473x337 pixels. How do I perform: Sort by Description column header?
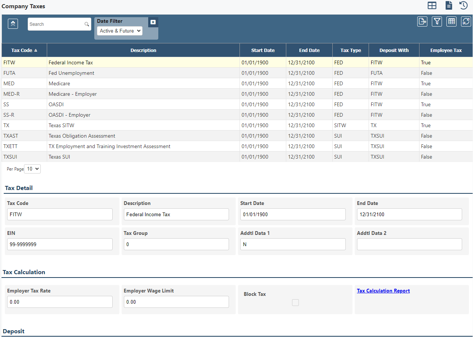click(x=143, y=50)
